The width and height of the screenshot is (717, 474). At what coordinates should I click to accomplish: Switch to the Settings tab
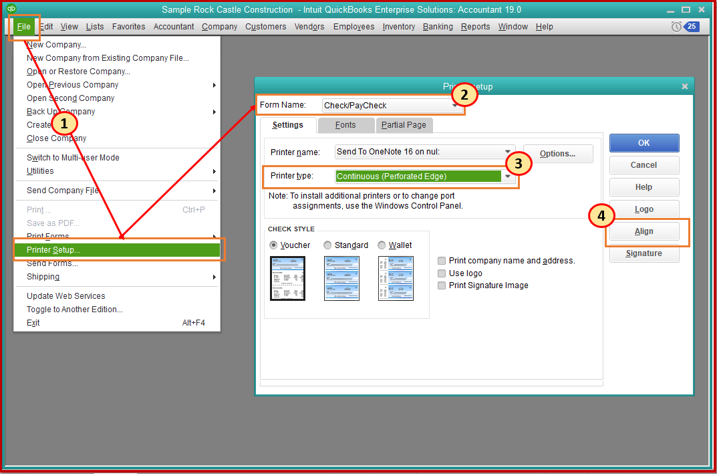tap(287, 125)
